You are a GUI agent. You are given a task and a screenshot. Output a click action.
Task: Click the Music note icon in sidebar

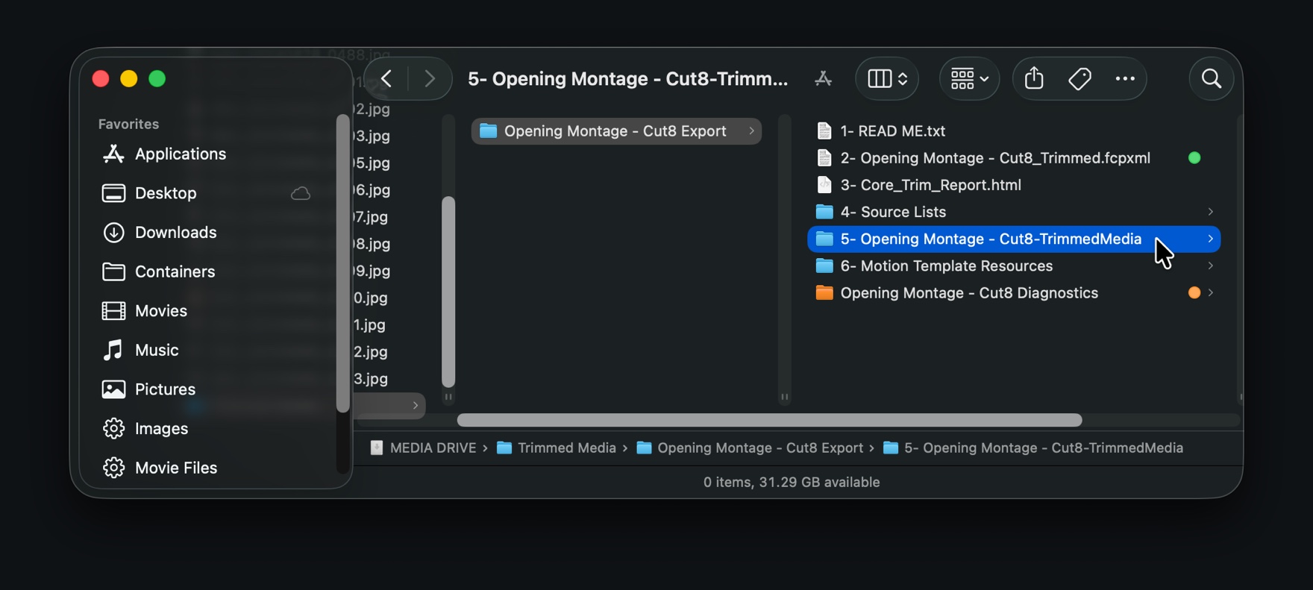(113, 350)
